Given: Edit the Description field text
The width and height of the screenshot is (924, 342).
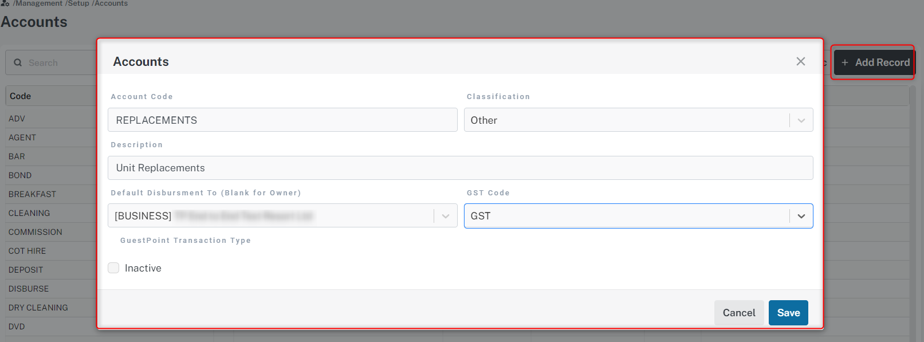Looking at the screenshot, I should 460,168.
